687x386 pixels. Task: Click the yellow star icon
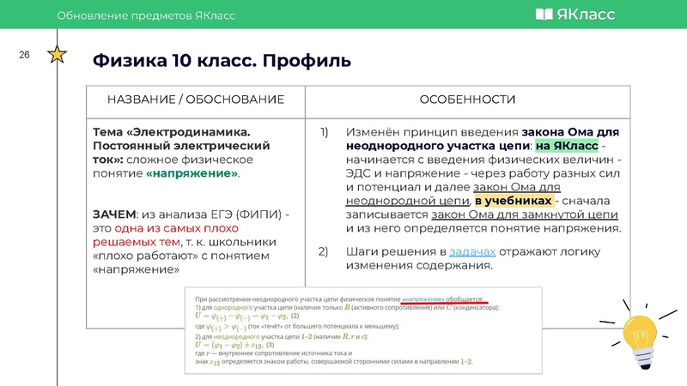point(57,55)
